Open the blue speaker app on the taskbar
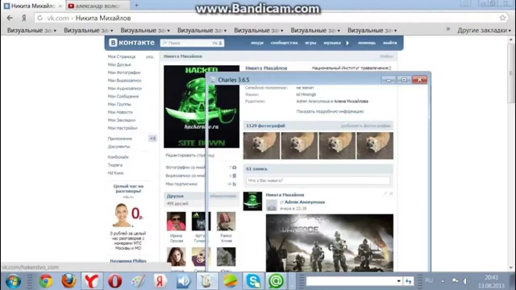Screen dimensions: 516x290 184,281
